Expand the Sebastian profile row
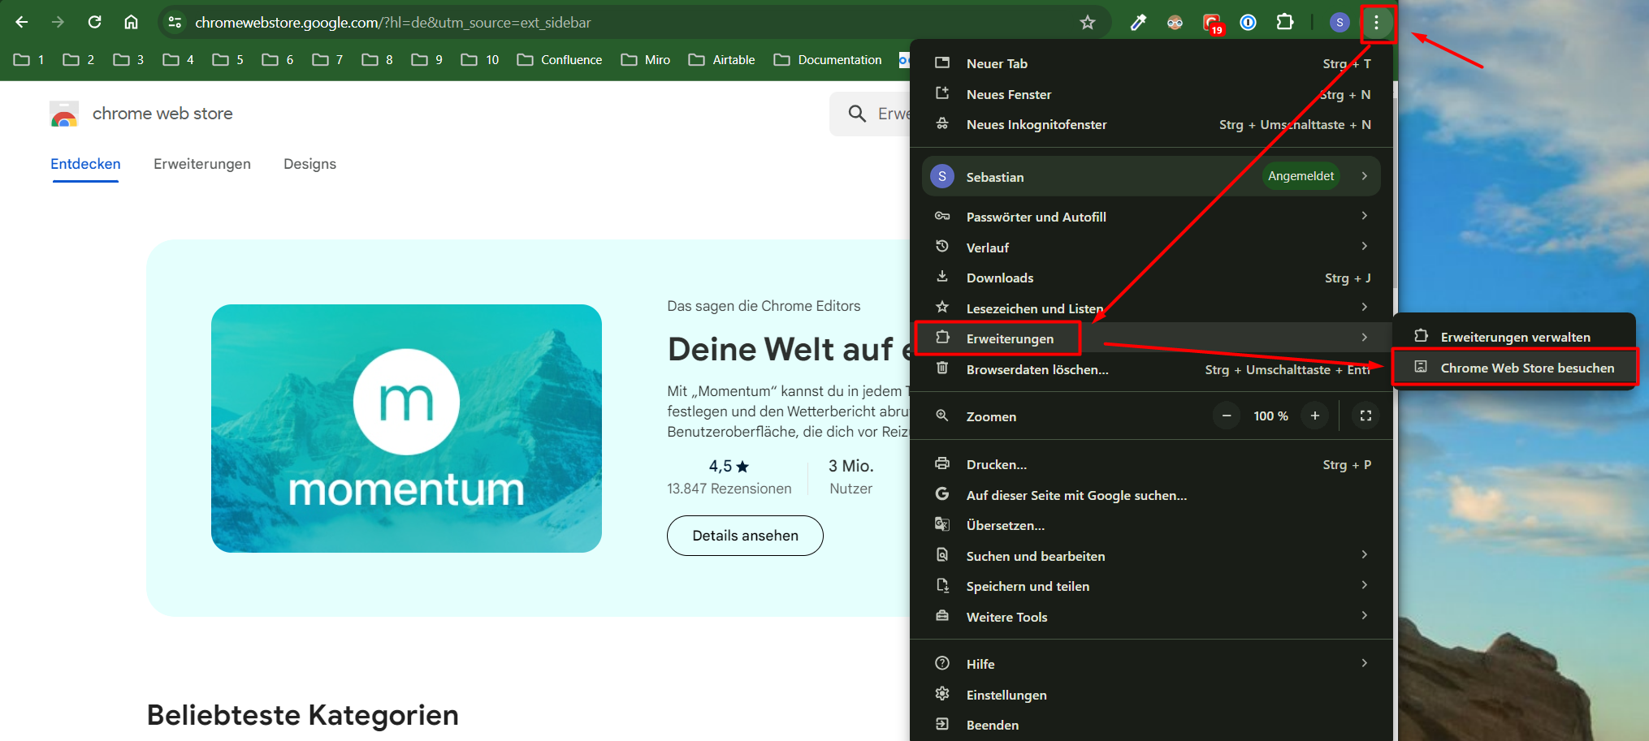The width and height of the screenshot is (1649, 741). [x=1151, y=176]
